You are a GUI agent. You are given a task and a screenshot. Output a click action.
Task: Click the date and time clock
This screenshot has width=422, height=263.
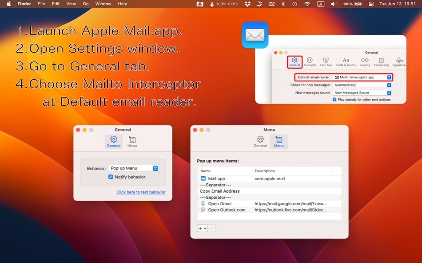click(397, 4)
